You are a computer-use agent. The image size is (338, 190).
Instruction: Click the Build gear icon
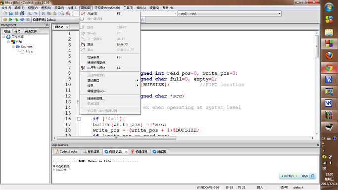tap(5, 20)
